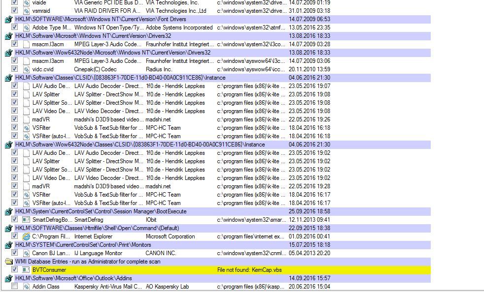Disable the vidc.cvid Cinepak codec checkbox
This screenshot has width=484, height=292.
click(x=14, y=69)
